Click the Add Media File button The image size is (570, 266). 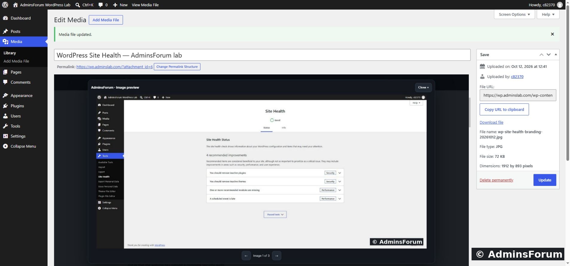pos(106,20)
